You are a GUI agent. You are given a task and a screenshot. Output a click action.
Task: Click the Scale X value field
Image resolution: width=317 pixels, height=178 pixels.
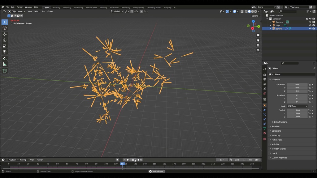point(297,110)
